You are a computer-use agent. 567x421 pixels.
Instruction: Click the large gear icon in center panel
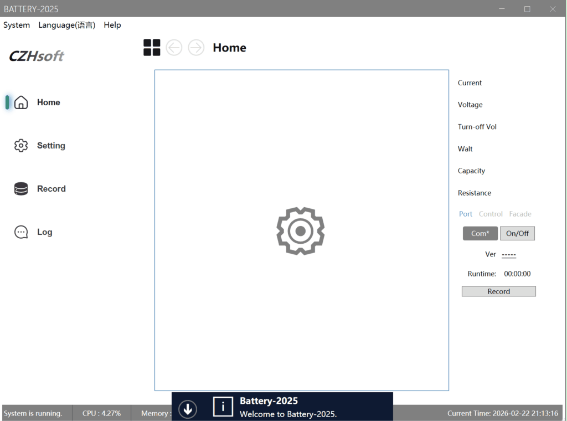[x=301, y=231]
